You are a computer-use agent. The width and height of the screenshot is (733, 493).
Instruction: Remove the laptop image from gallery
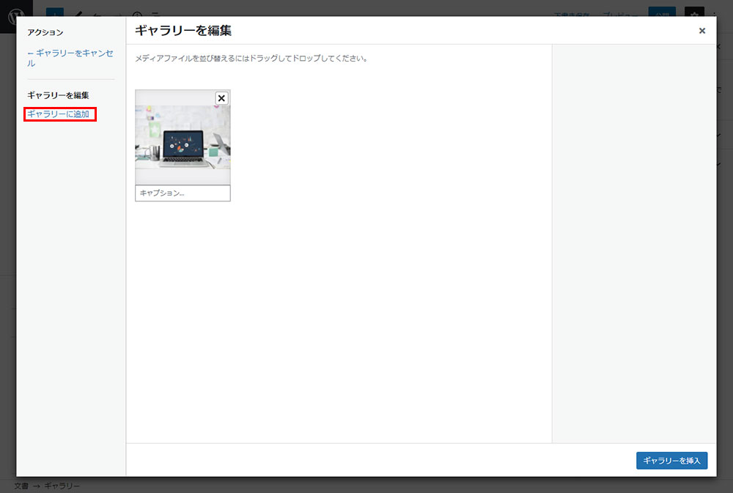(221, 98)
